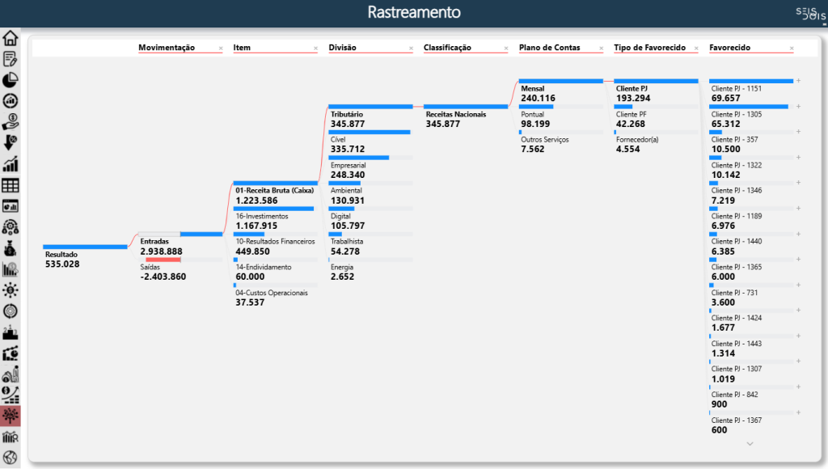
Task: Remove the Favorecido level with x
Action: coord(792,49)
